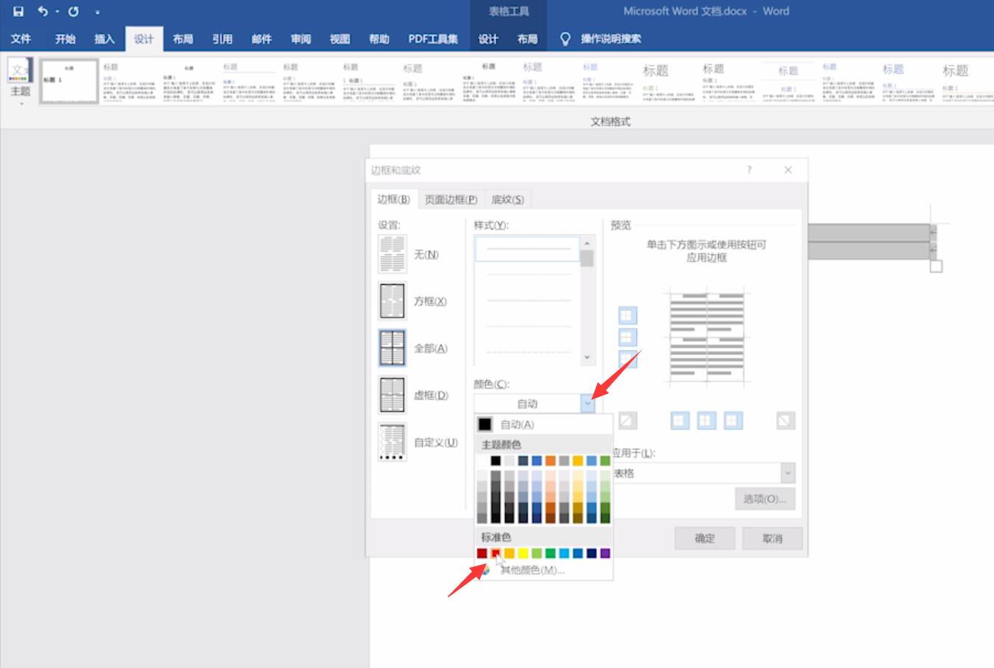
Task: Click the help question mark in dialog
Action: coord(750,169)
